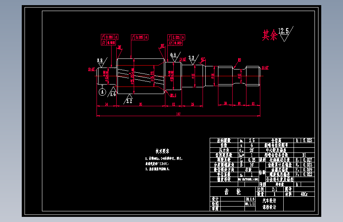Select the 12 length dimension
This screenshot has height=222, width=343.
(x=173, y=104)
